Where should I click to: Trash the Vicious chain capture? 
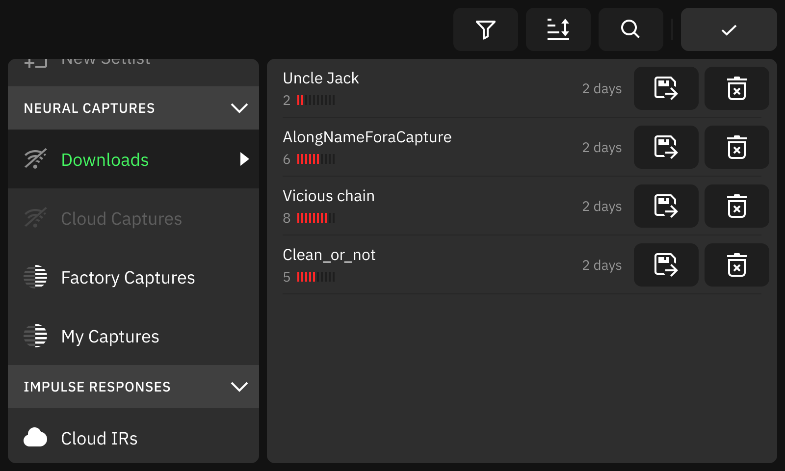coord(736,206)
